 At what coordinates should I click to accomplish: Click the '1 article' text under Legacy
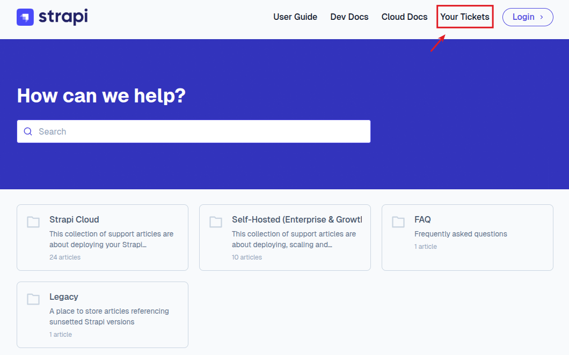(x=61, y=334)
